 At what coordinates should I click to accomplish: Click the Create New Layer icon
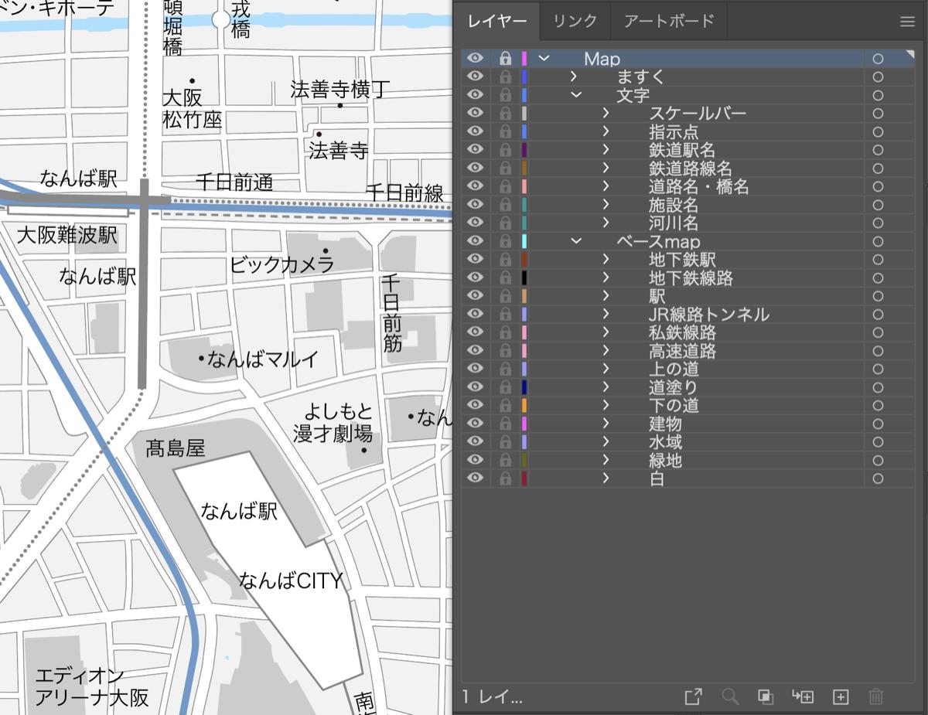840,696
